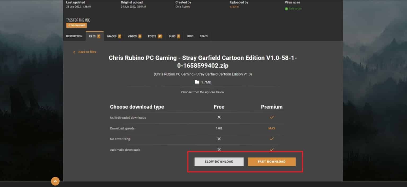Choose the Fast Download button
The width and height of the screenshot is (407, 187).
[272, 162]
